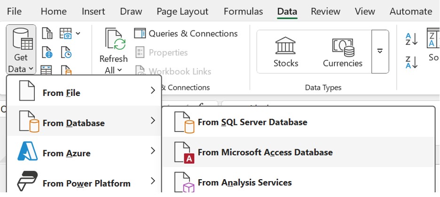Switch to the Insert tab

click(x=93, y=11)
